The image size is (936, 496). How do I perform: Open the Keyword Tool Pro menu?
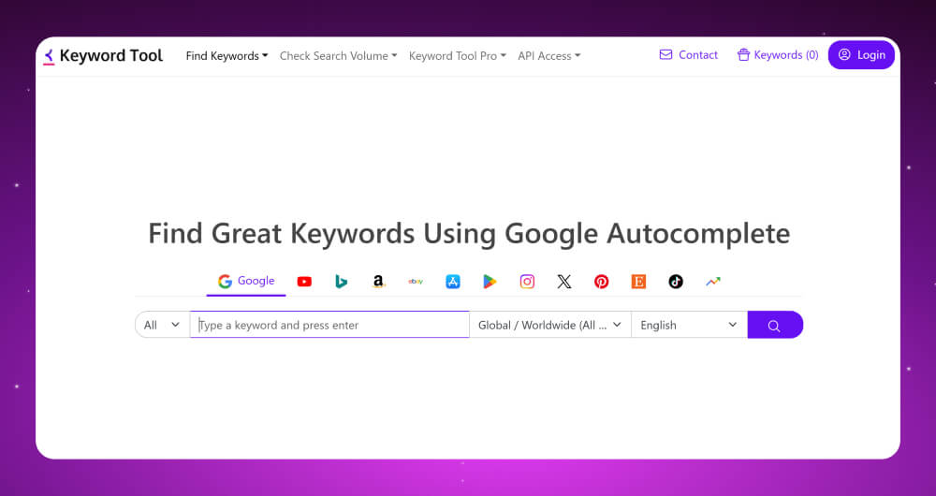pos(458,56)
